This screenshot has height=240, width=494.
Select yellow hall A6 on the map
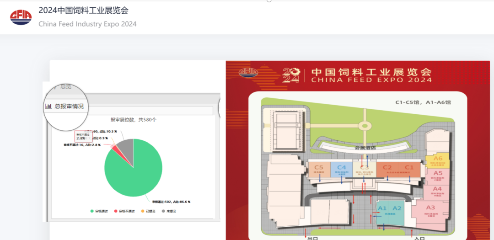pyautogui.click(x=438, y=161)
